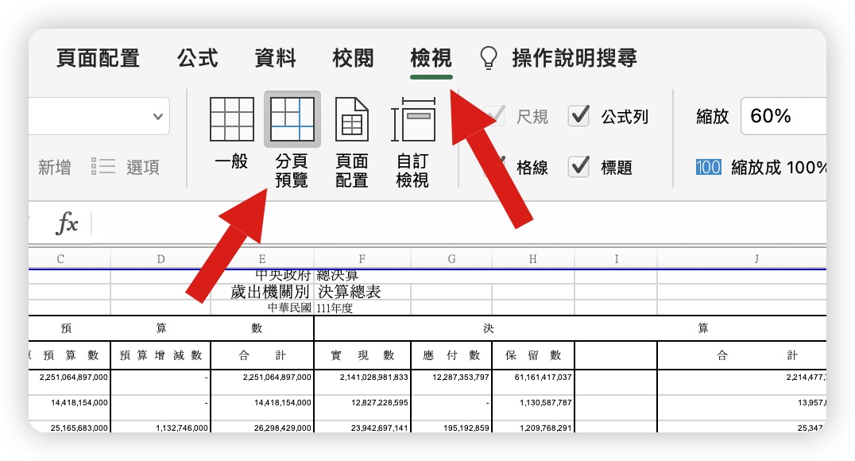This screenshot has height=461, width=855.
Task: Click the 操作說明搜尋 search box
Action: [575, 58]
